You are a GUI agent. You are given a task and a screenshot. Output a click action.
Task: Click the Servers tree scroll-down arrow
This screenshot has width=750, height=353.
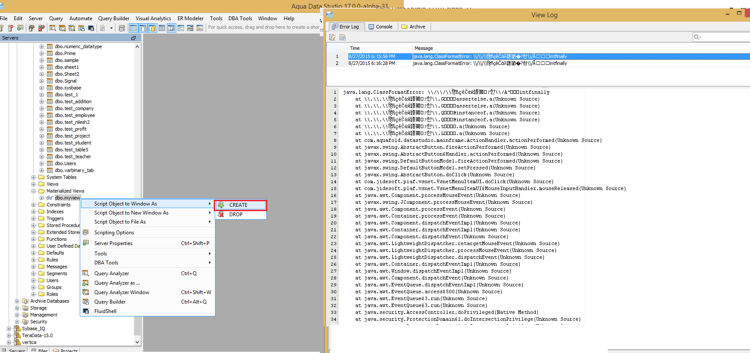137,342
